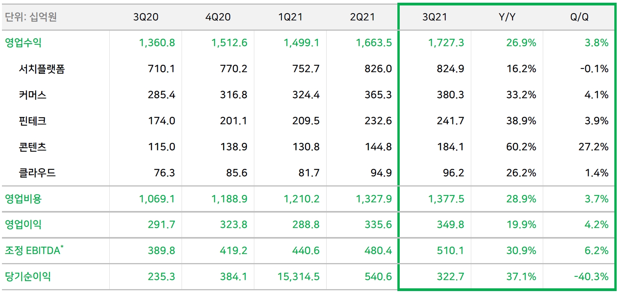Select the 클라우드 row label
Screen dimensions: 619x293
[x=37, y=173]
